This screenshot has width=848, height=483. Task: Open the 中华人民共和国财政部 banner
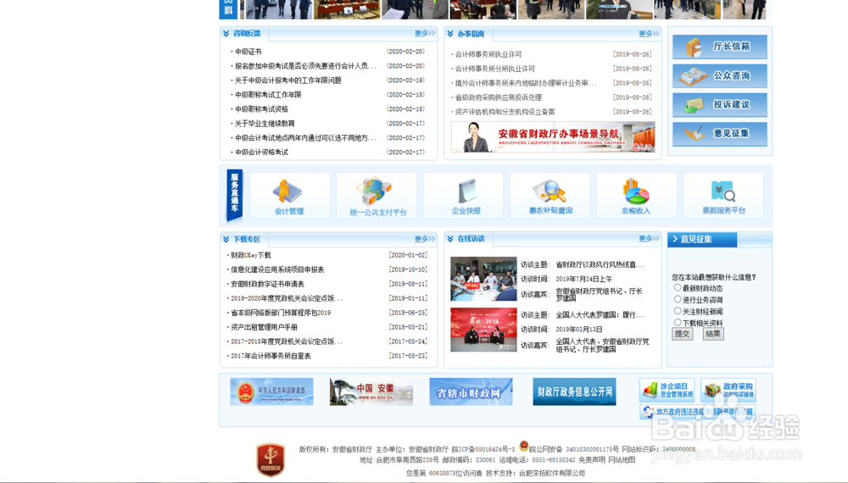[271, 391]
